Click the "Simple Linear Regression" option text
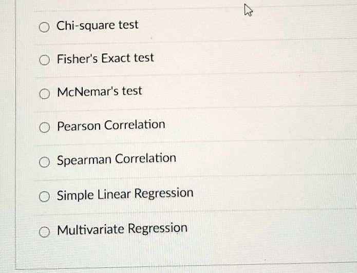This screenshot has width=357, height=273. pos(125,195)
